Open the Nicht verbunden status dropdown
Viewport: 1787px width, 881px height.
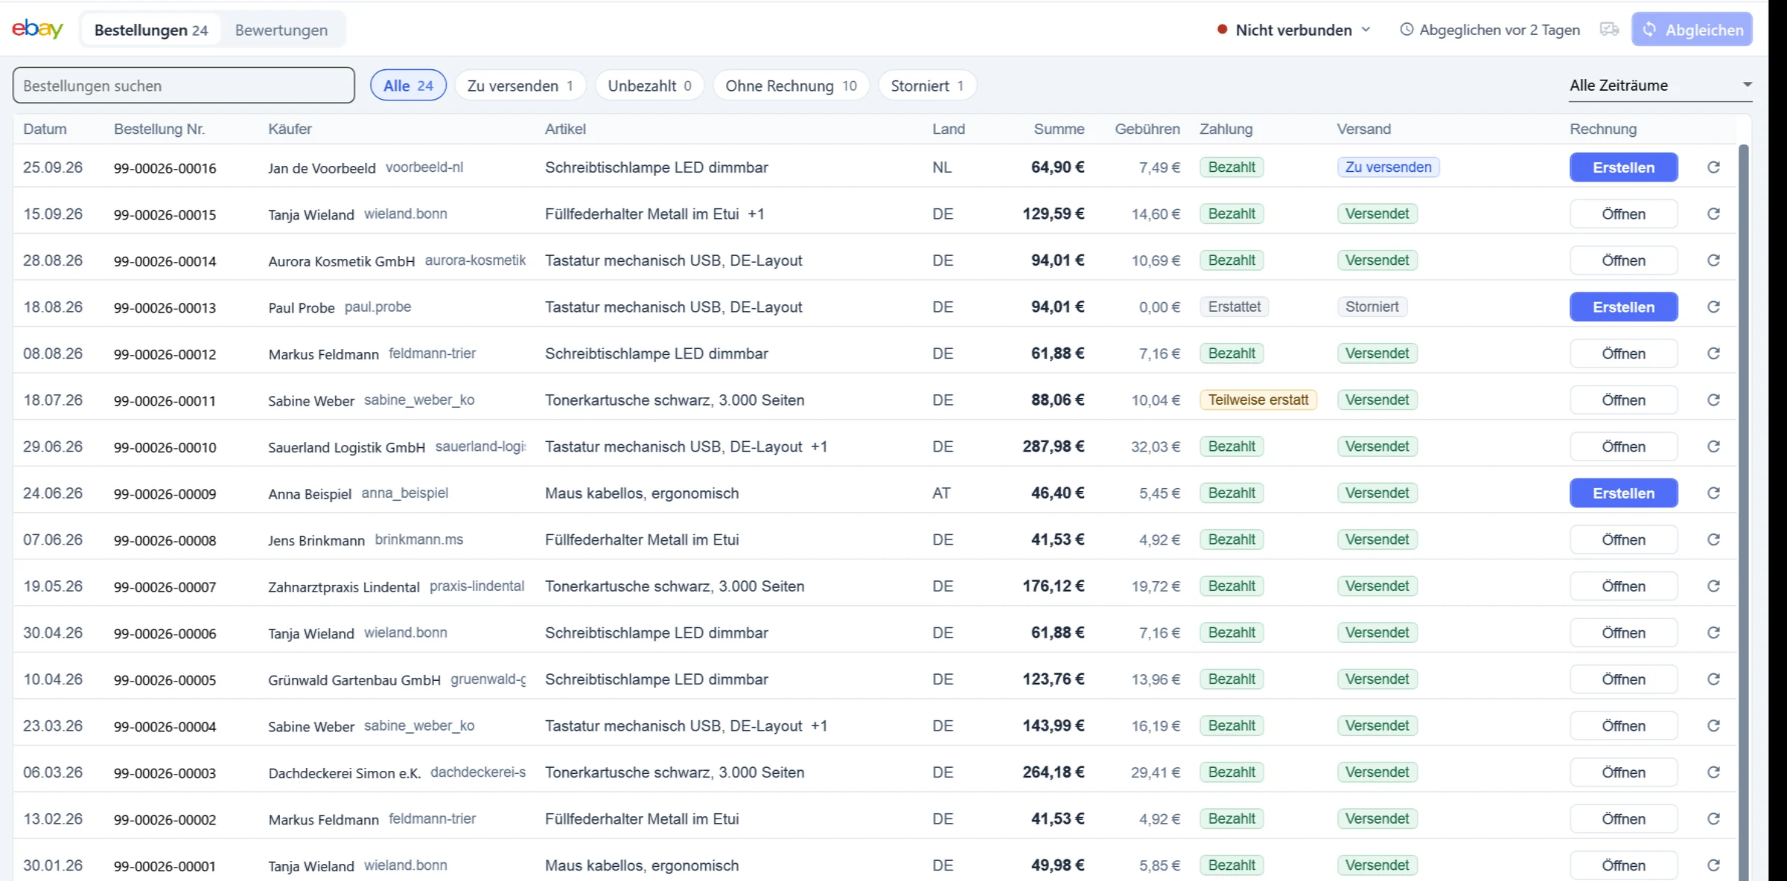pyautogui.click(x=1293, y=30)
